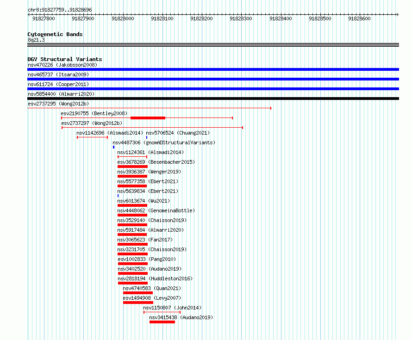Click the nsv465737 (Itsara2009) variant label
The height and width of the screenshot is (340, 412).
click(58, 74)
